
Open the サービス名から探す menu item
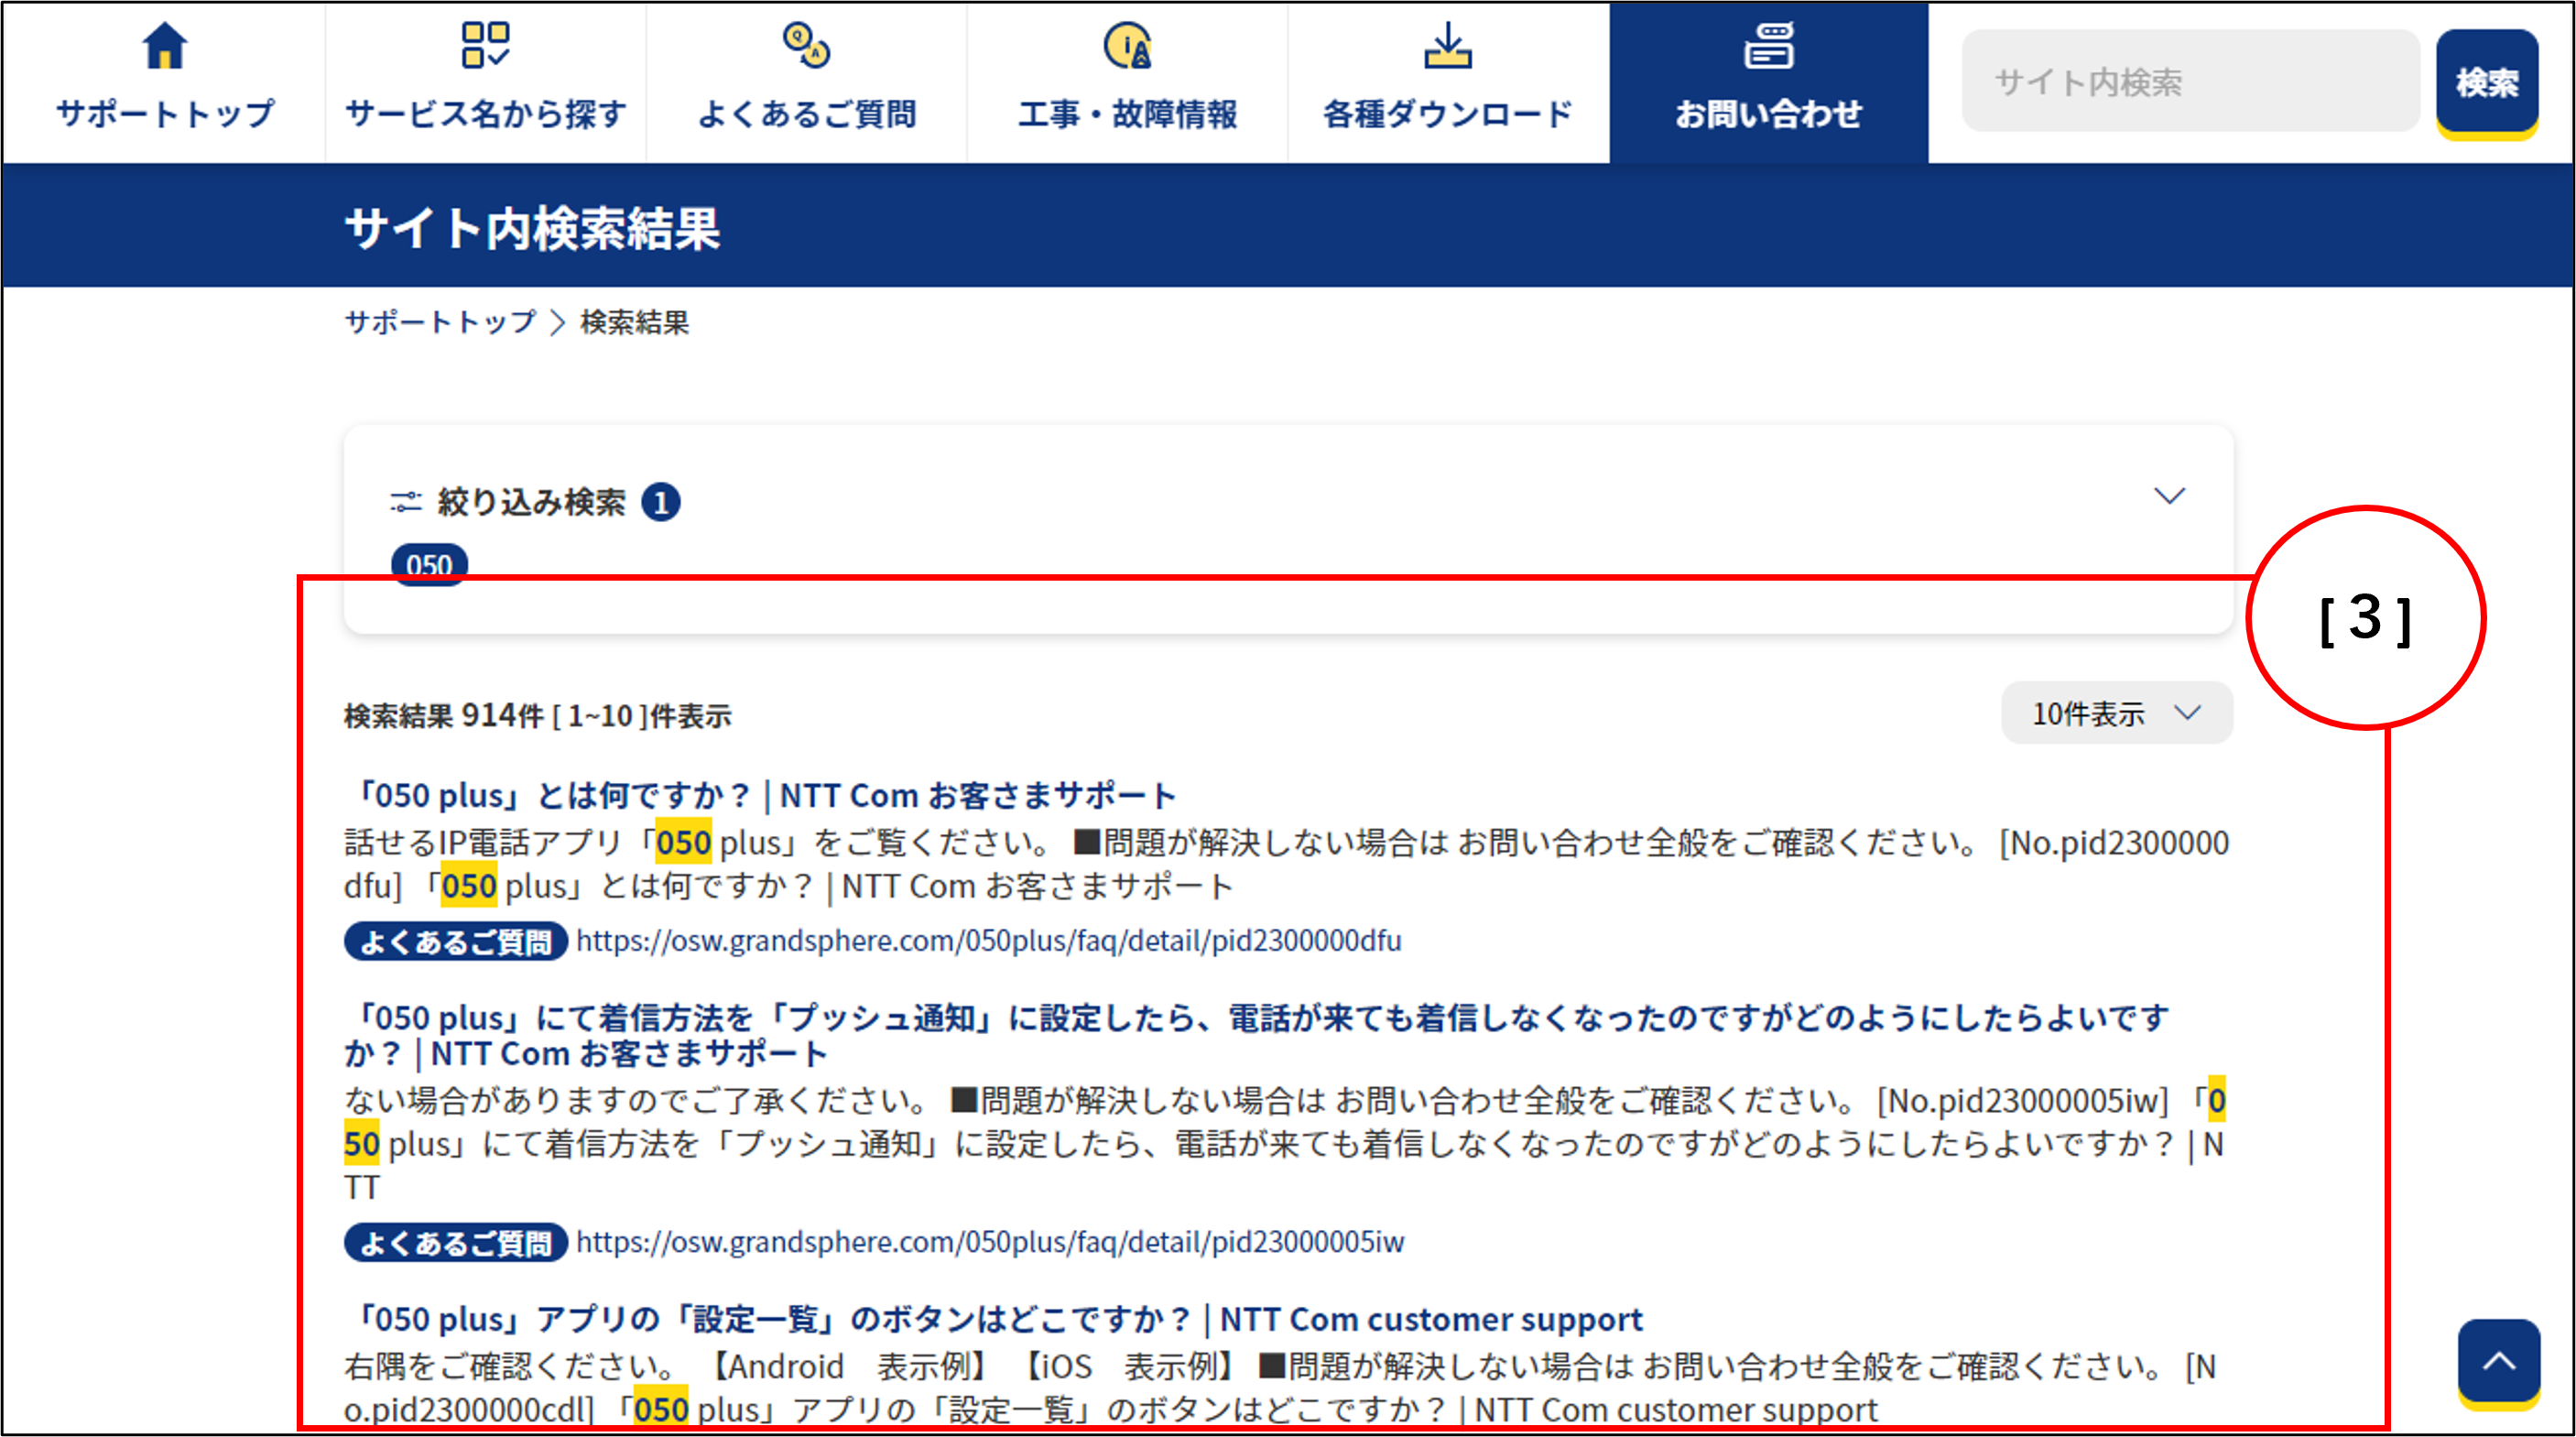[x=485, y=114]
